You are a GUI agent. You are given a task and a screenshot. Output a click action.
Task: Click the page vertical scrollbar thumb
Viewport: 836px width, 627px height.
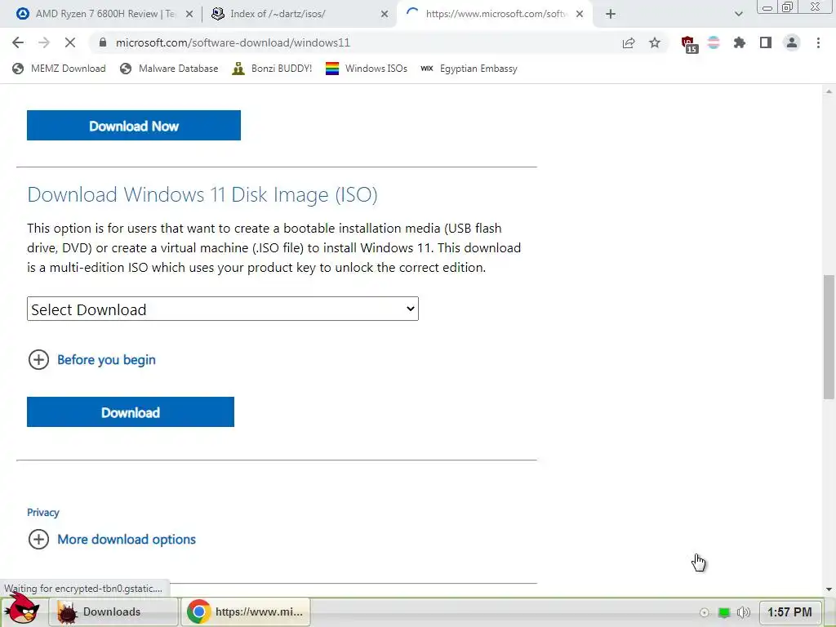click(x=829, y=337)
